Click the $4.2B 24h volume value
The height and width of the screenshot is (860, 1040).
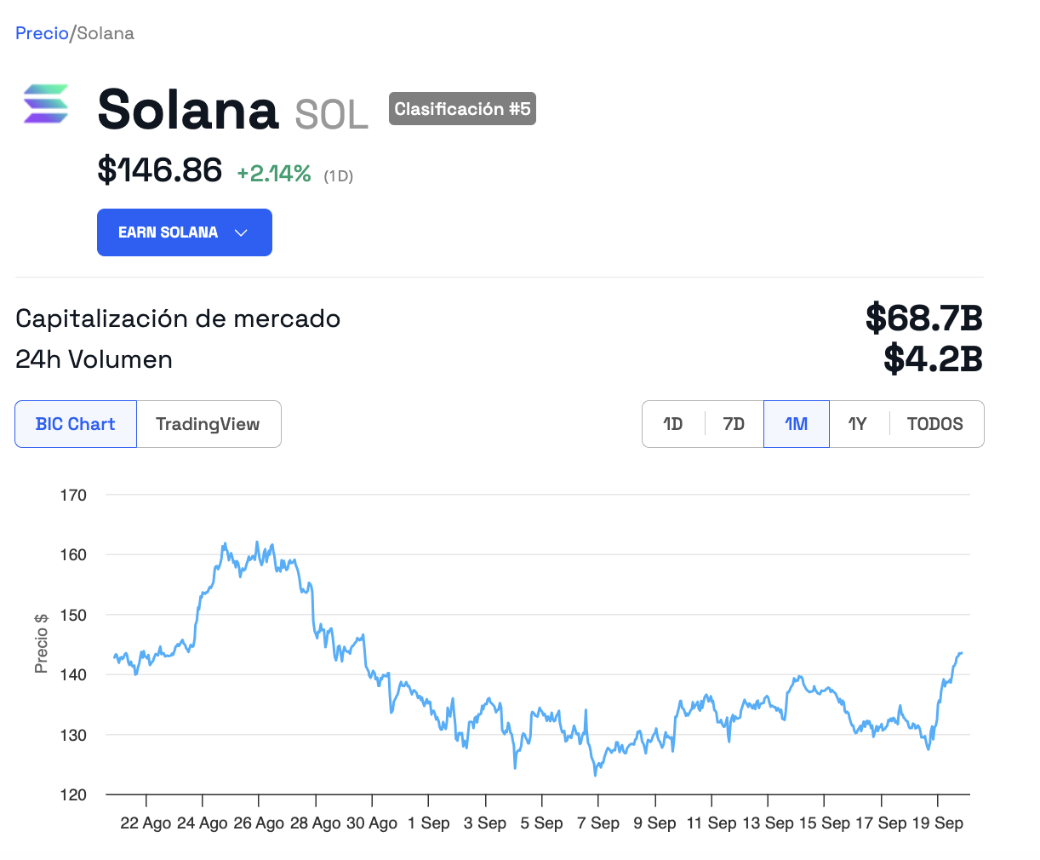(933, 359)
